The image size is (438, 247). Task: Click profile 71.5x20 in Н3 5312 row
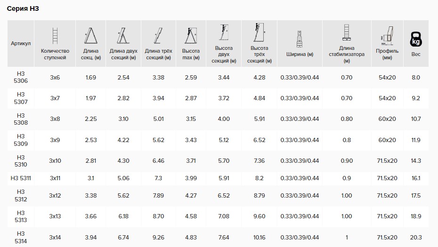[387, 195]
